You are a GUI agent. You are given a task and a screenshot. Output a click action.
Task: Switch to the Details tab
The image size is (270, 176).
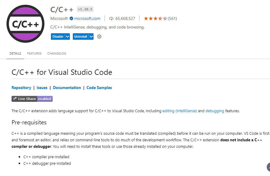15,53
